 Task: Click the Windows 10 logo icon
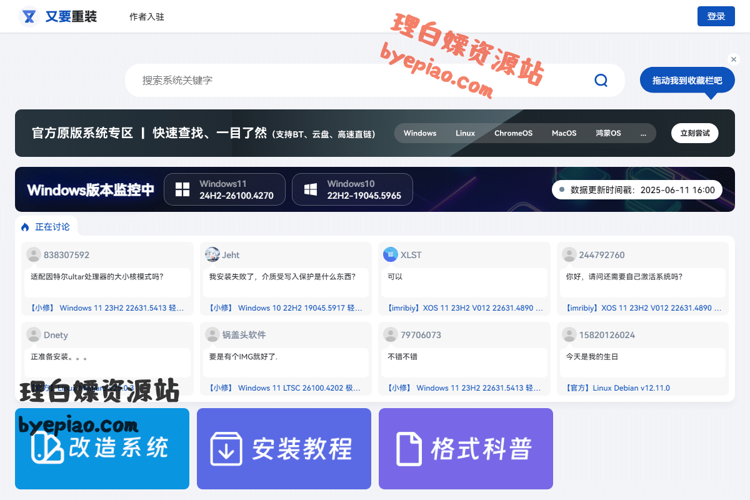point(311,189)
